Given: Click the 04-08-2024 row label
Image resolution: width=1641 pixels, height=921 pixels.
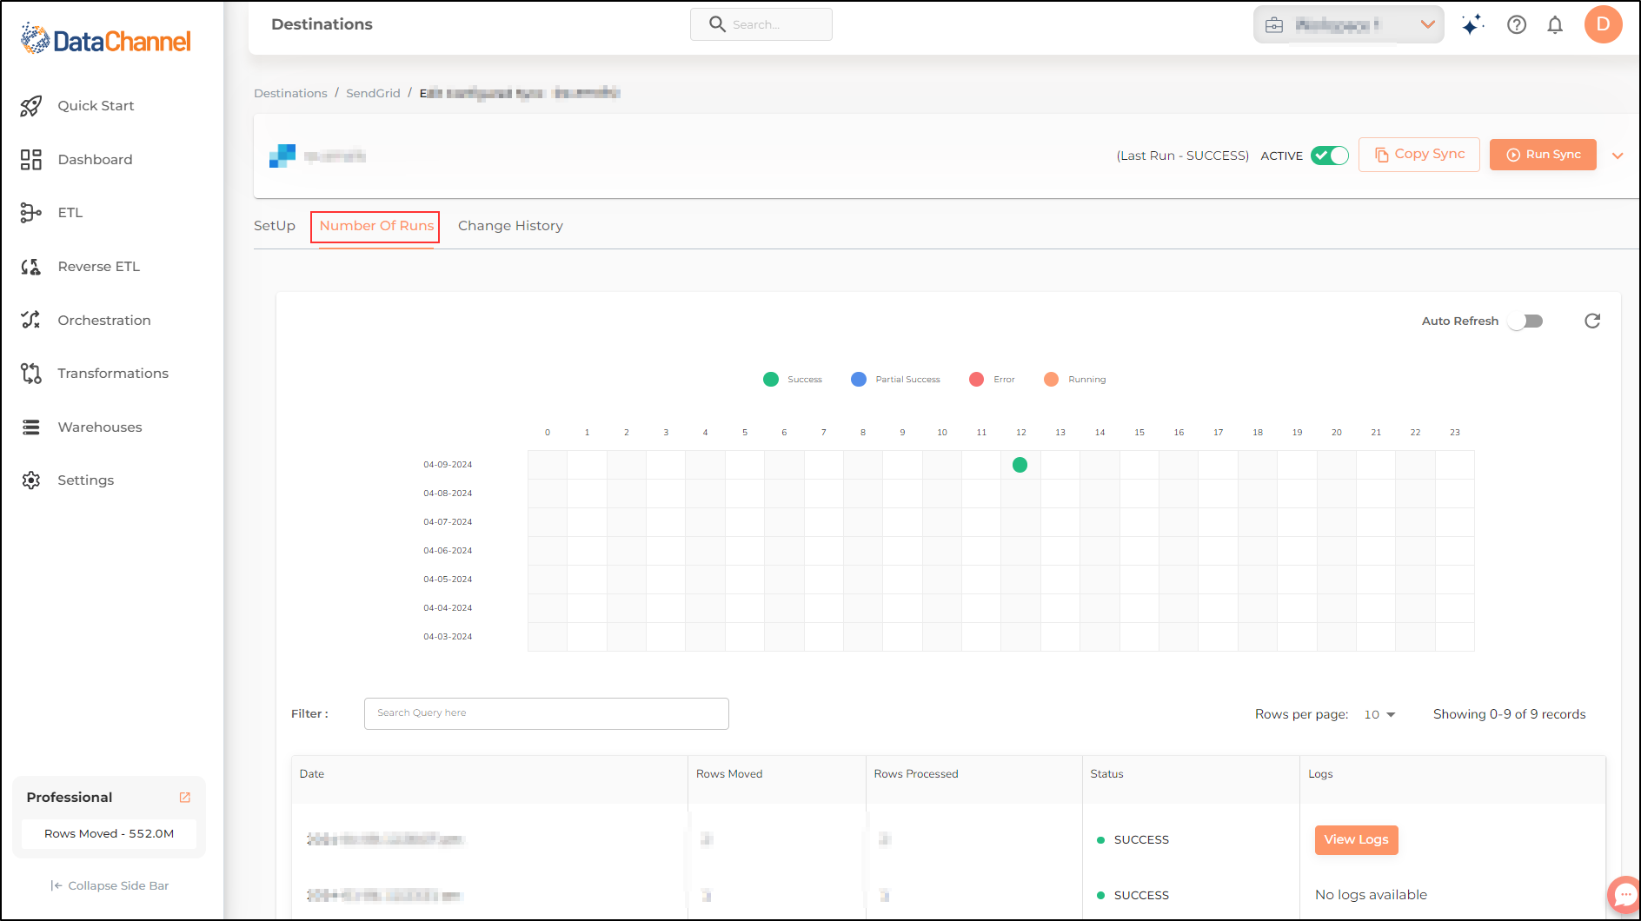Looking at the screenshot, I should tap(448, 494).
